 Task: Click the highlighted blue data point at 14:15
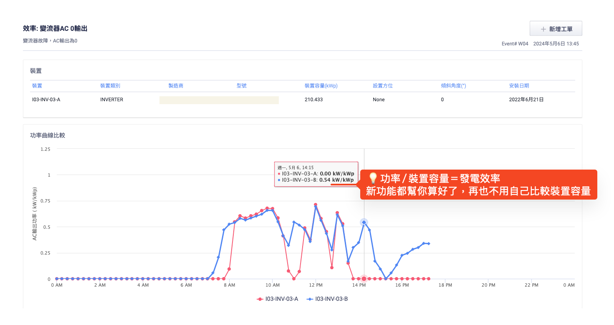pos(364,222)
